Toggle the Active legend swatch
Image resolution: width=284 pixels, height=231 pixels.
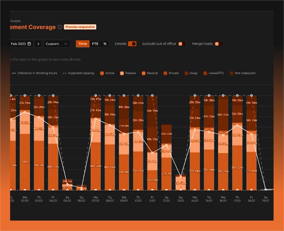click(102, 73)
